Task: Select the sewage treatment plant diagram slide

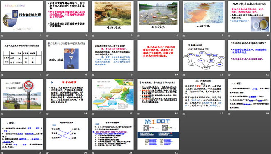Action: tap(113, 95)
